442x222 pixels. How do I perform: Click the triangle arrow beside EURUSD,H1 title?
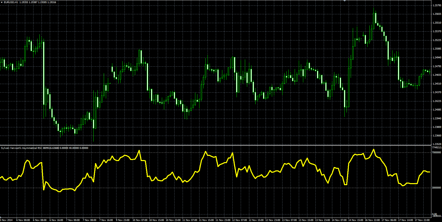2,2
